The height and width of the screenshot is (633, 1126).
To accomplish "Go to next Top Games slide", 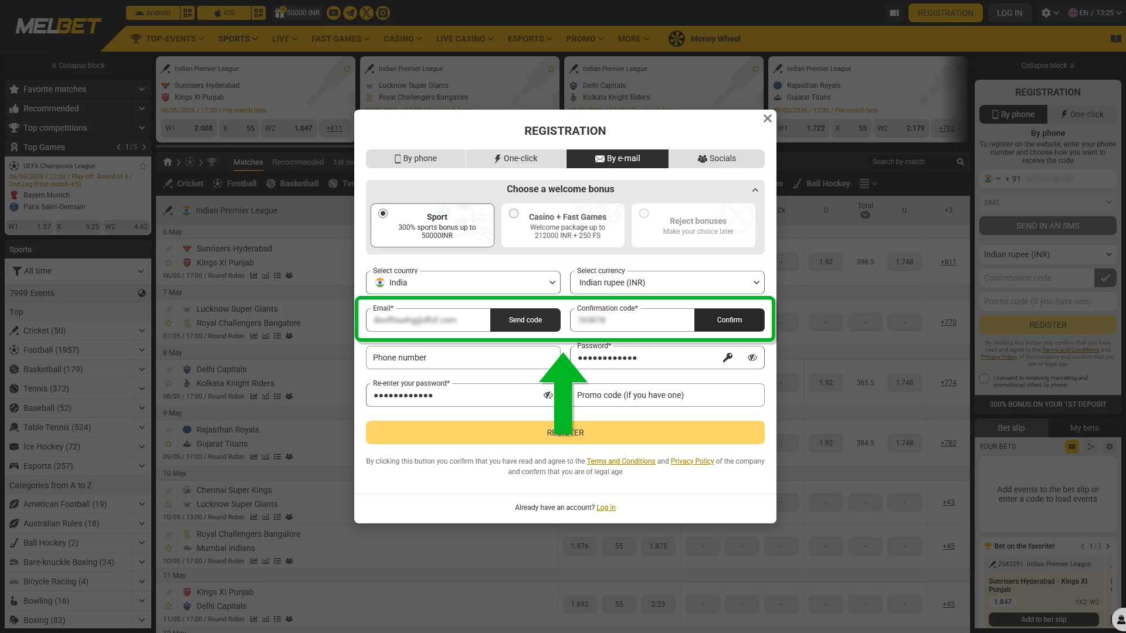I will point(144,147).
